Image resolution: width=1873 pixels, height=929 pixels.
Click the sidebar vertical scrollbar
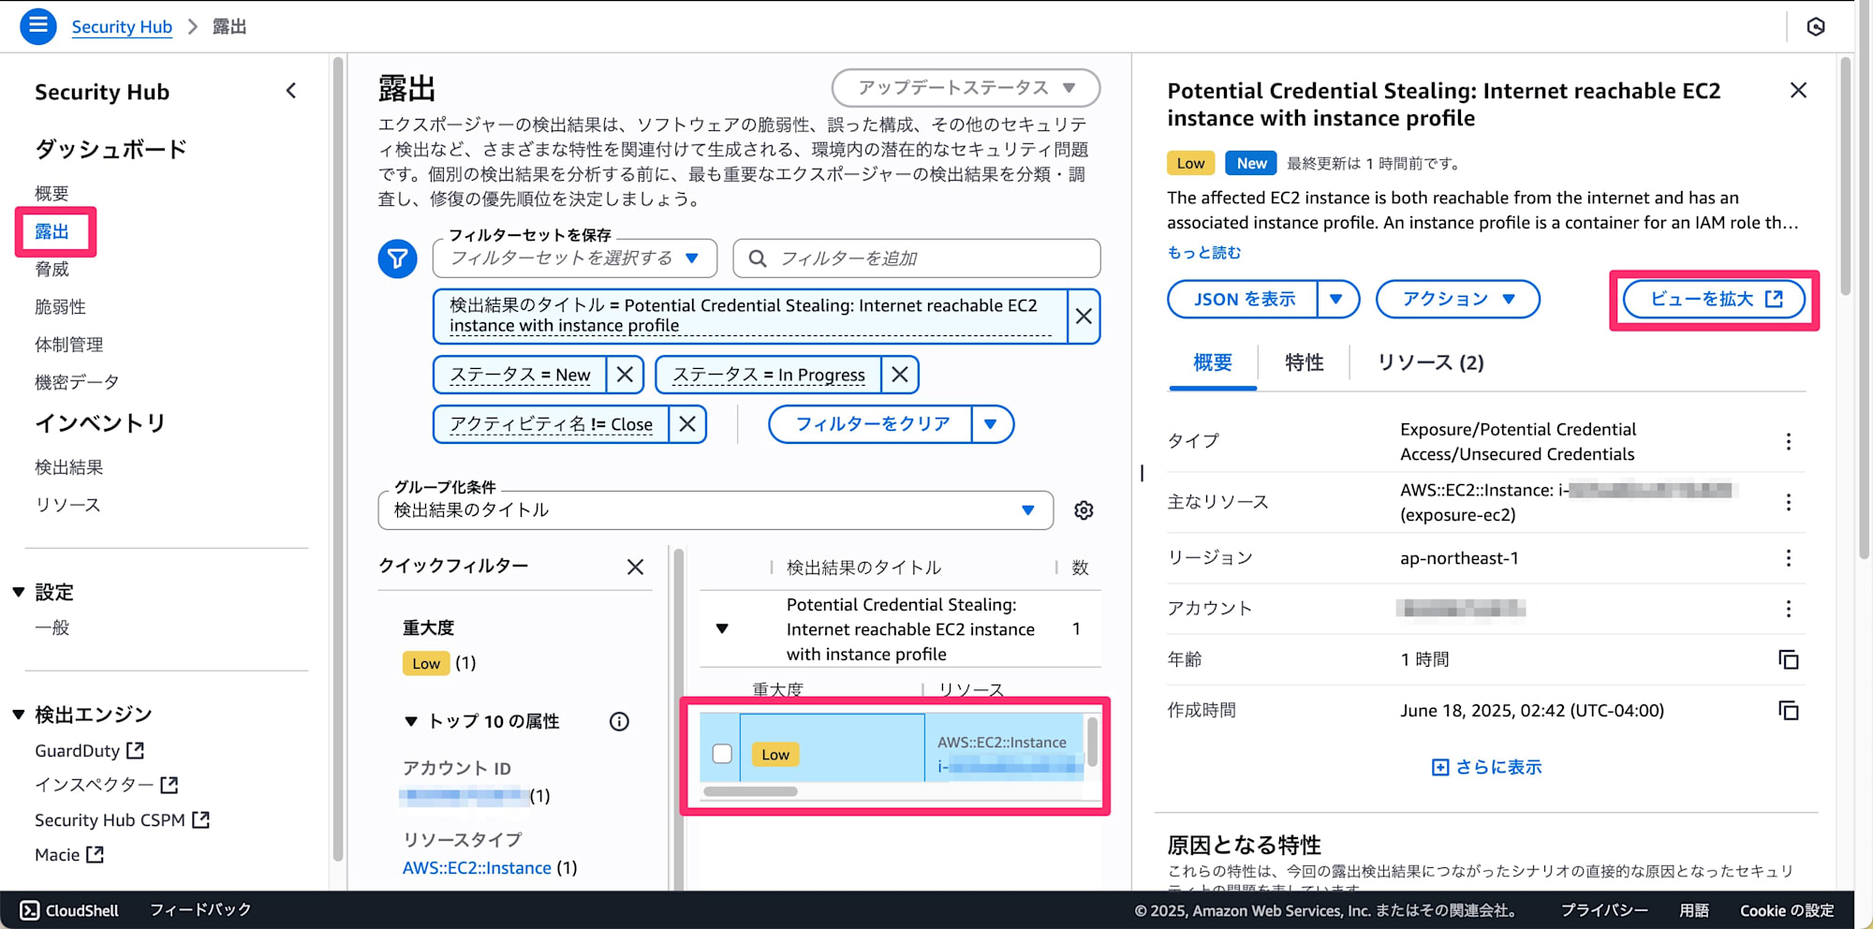click(338, 459)
